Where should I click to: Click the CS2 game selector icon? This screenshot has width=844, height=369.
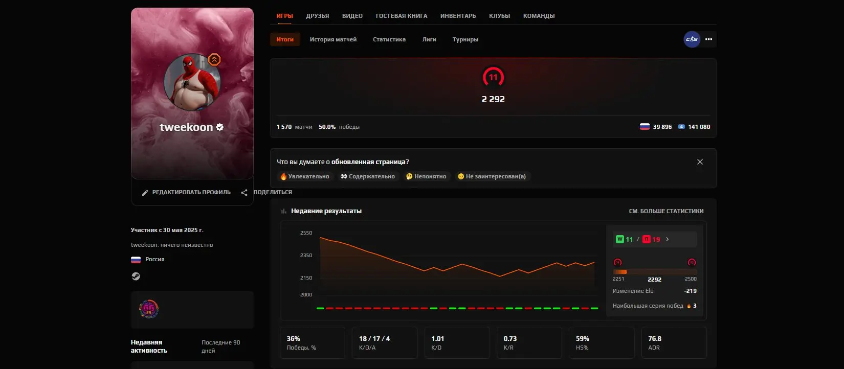692,39
